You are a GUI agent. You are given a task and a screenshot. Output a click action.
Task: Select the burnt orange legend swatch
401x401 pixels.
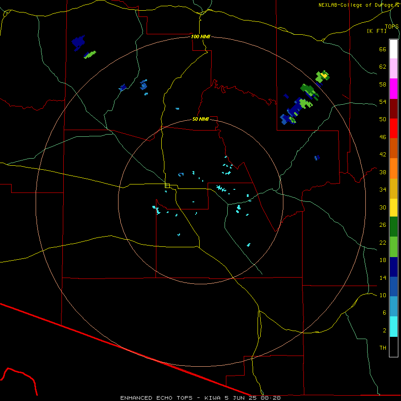(393, 148)
